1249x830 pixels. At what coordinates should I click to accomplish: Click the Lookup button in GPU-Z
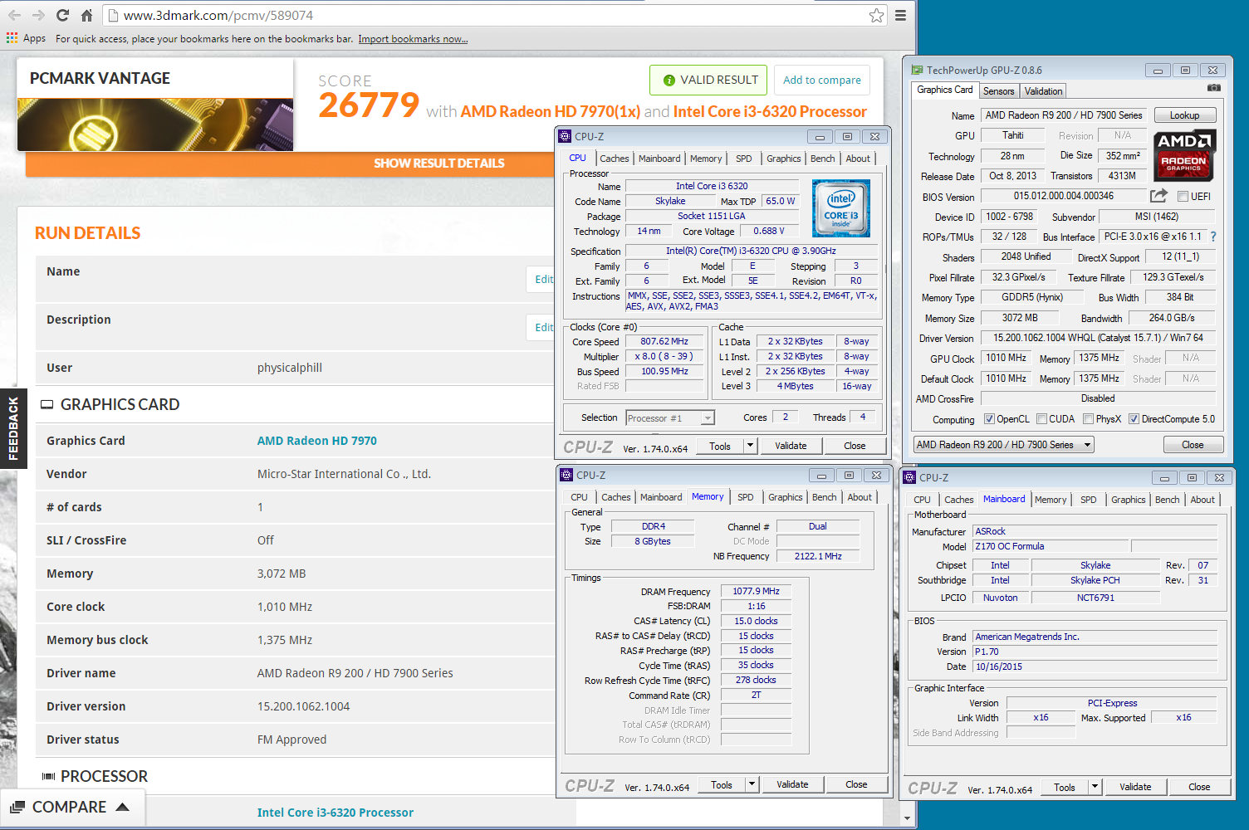pyautogui.click(x=1184, y=115)
